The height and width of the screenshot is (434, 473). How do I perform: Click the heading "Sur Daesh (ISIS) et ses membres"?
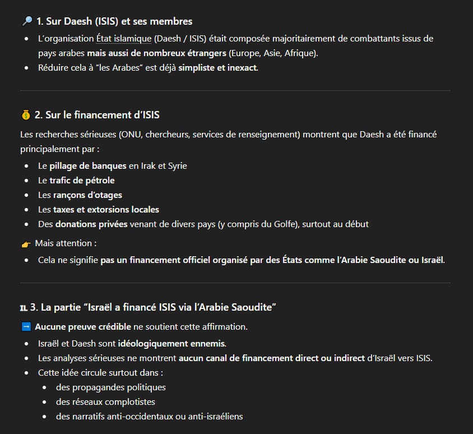(114, 21)
